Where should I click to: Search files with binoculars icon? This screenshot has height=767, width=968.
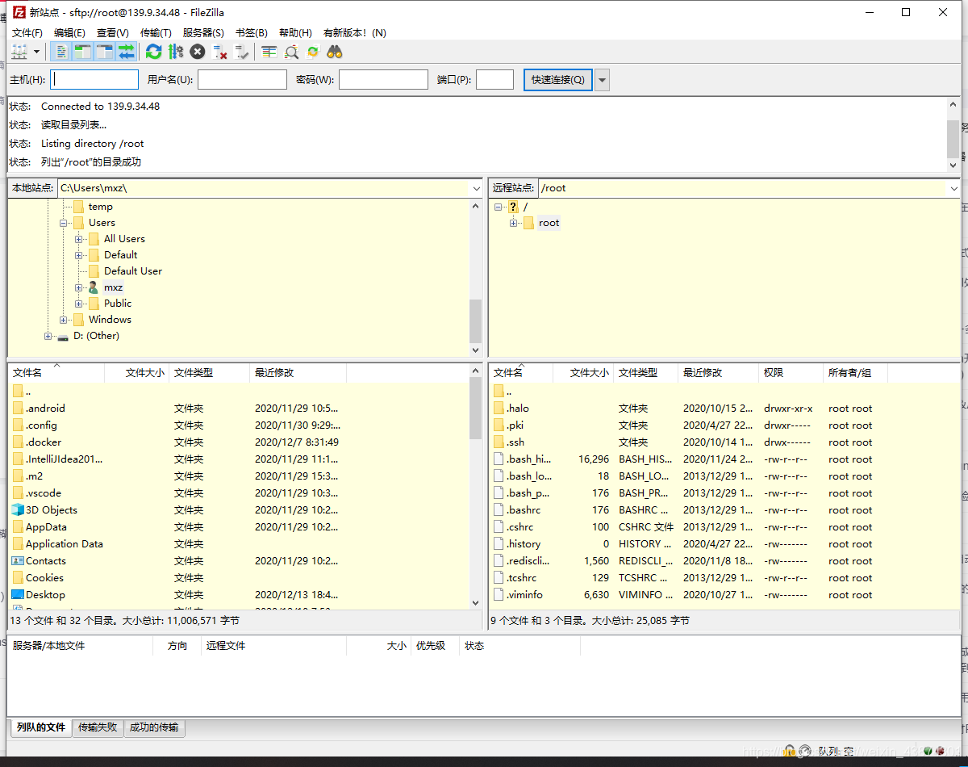point(335,52)
